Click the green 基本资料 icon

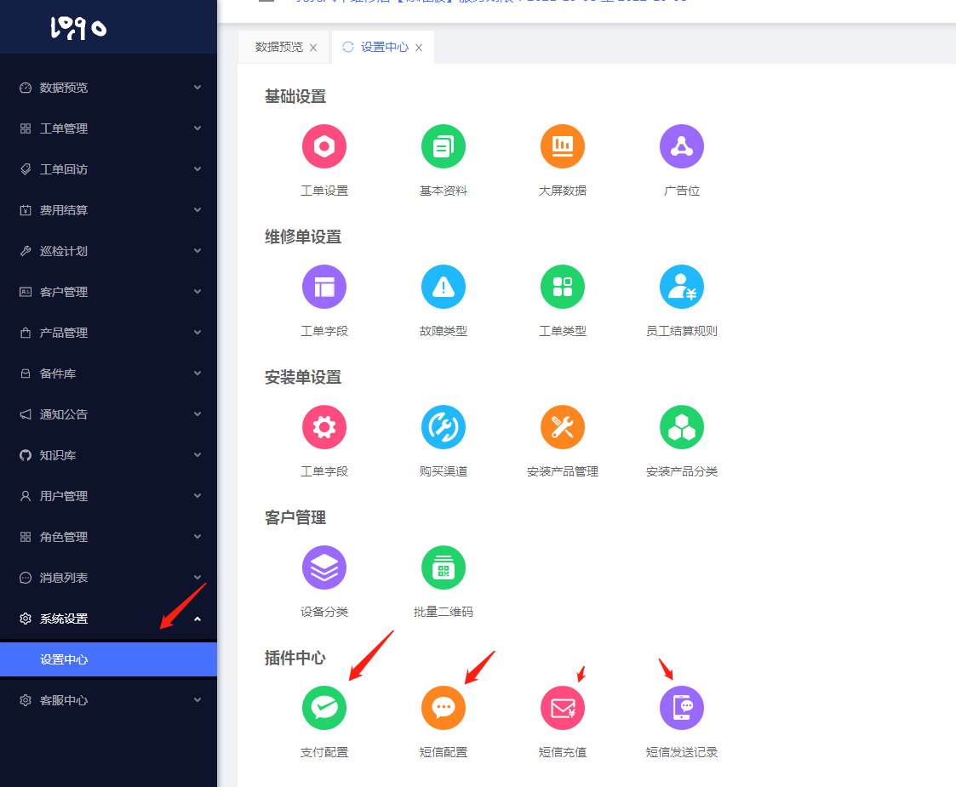point(443,146)
